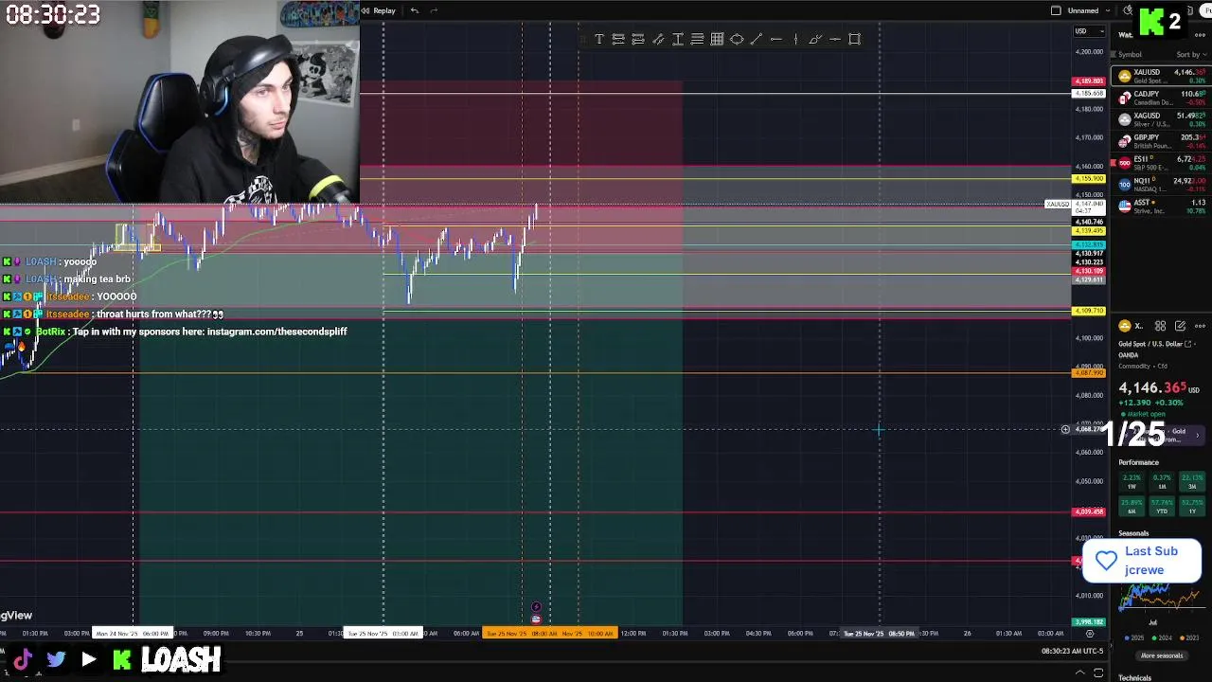Click the Kick K icon in bottom overlay

(122, 659)
